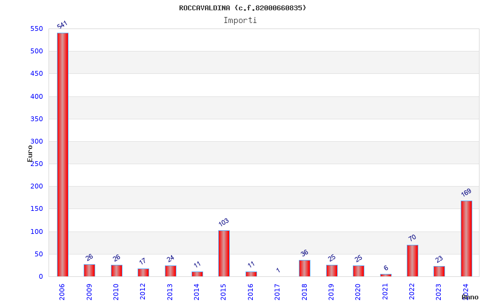Click the 2022 x-axis year label
The width and height of the screenshot is (485, 303).
click(x=412, y=292)
